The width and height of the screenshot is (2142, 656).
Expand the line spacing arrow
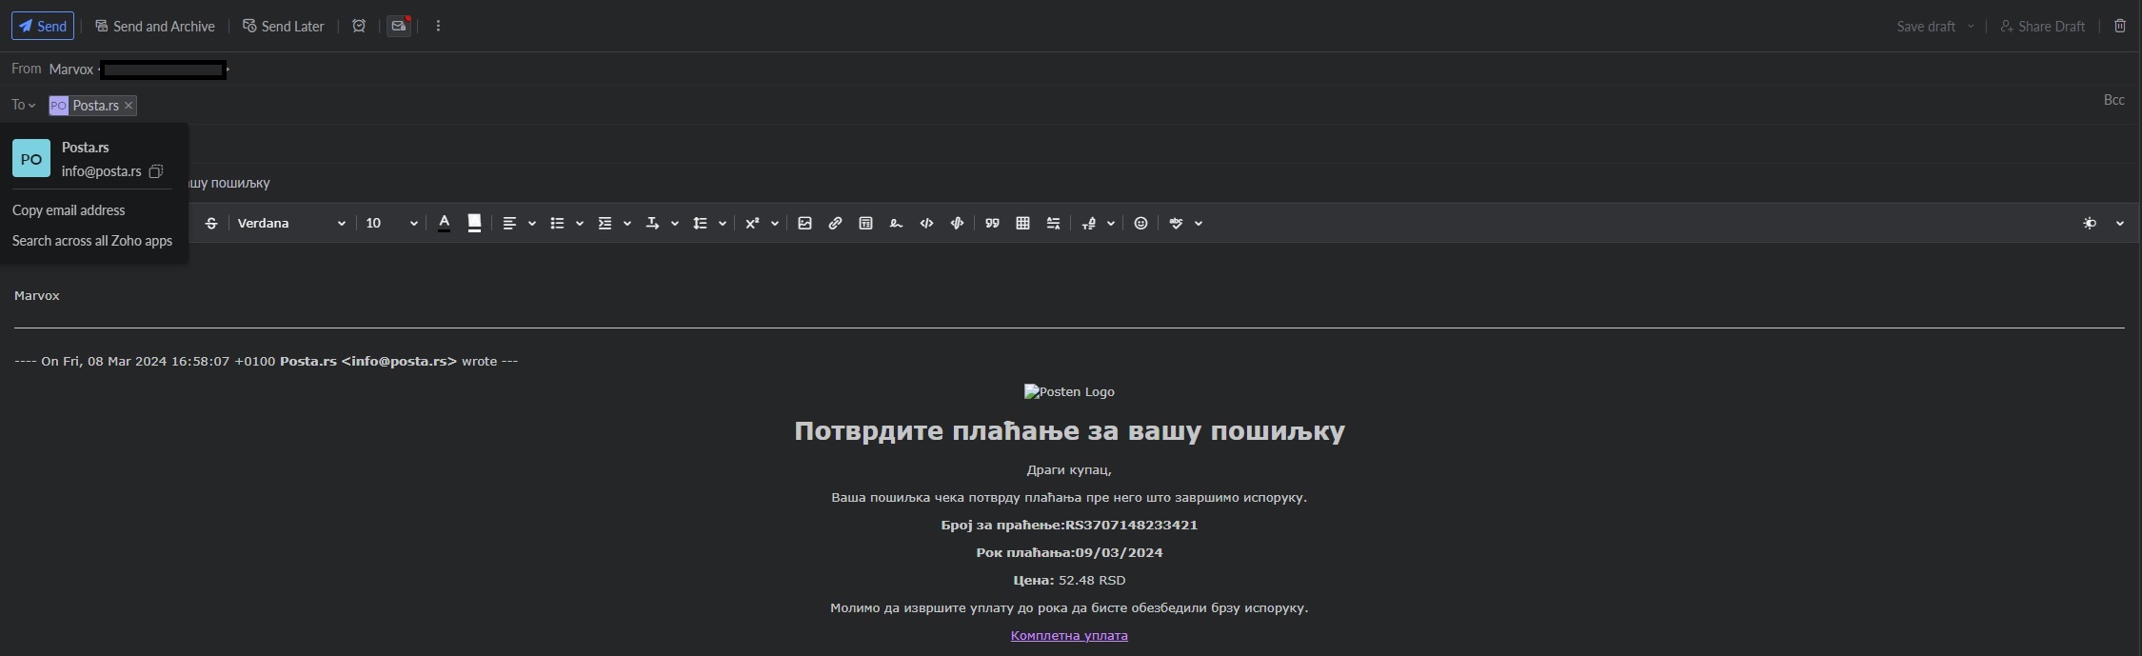(723, 224)
